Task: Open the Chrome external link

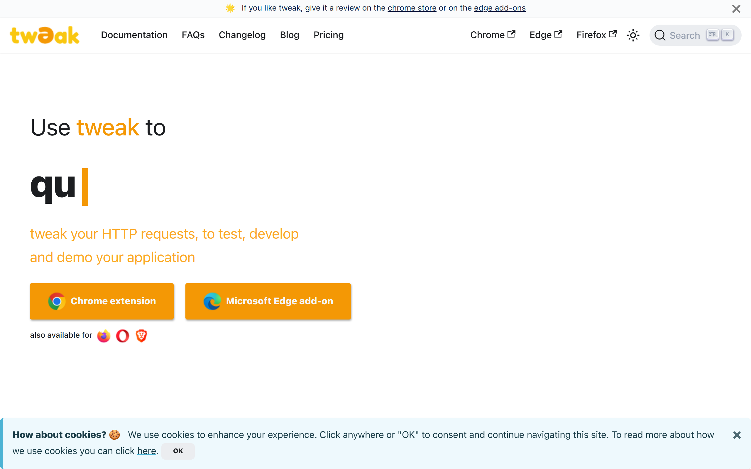Action: click(493, 35)
